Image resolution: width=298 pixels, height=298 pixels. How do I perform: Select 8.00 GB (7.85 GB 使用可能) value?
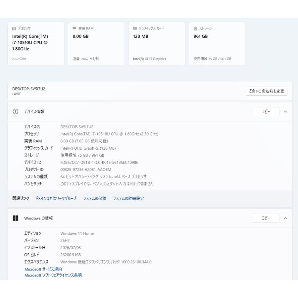point(84,141)
